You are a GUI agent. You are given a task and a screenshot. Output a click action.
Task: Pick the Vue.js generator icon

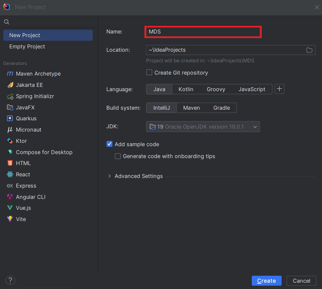tap(10, 208)
